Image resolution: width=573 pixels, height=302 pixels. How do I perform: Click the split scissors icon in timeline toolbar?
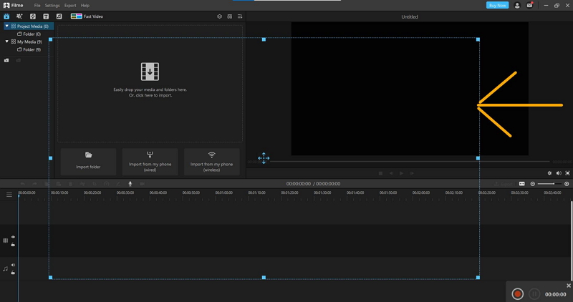click(82, 184)
